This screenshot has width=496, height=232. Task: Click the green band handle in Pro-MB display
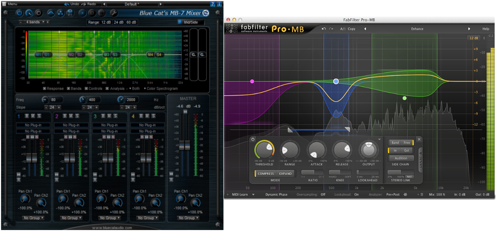click(404, 98)
